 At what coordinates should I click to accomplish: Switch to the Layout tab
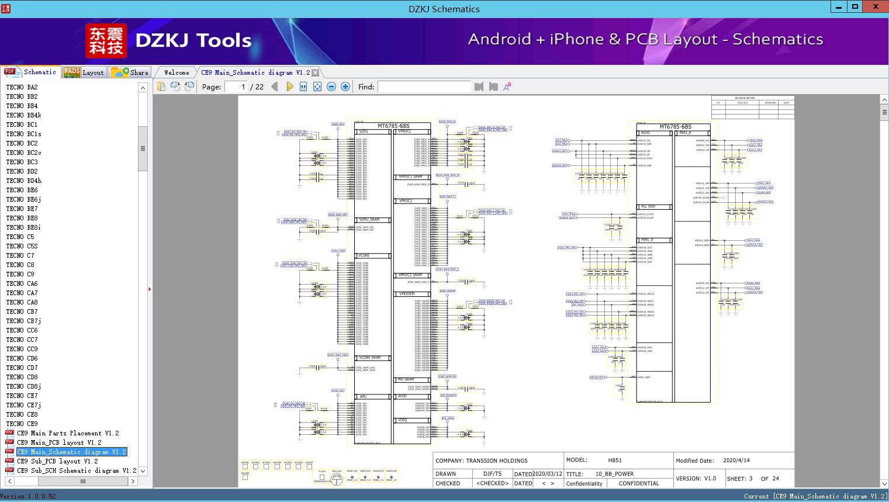[84, 72]
